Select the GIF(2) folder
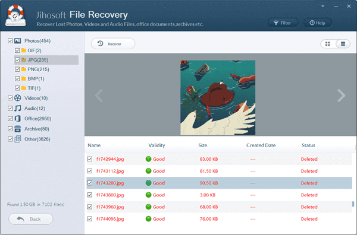Screen dimensions: 357x235 click(35, 50)
